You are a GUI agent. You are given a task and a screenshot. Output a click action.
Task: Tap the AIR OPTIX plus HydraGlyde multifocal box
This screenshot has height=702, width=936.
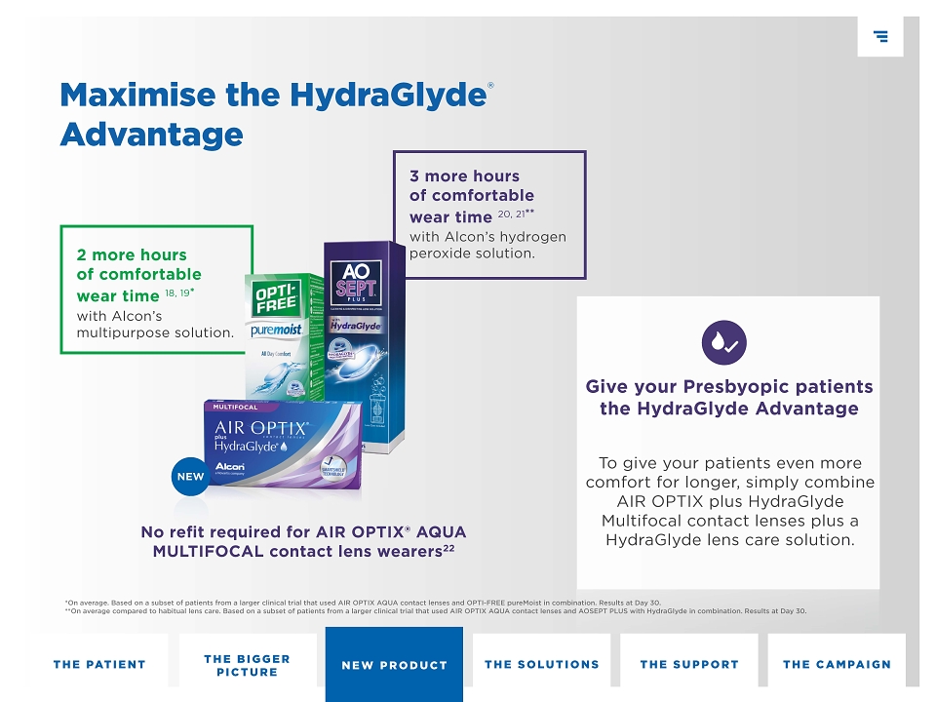coord(283,445)
